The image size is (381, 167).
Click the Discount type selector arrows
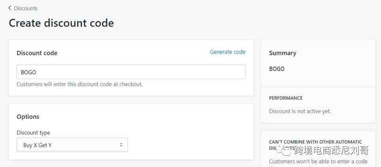pyautogui.click(x=121, y=145)
